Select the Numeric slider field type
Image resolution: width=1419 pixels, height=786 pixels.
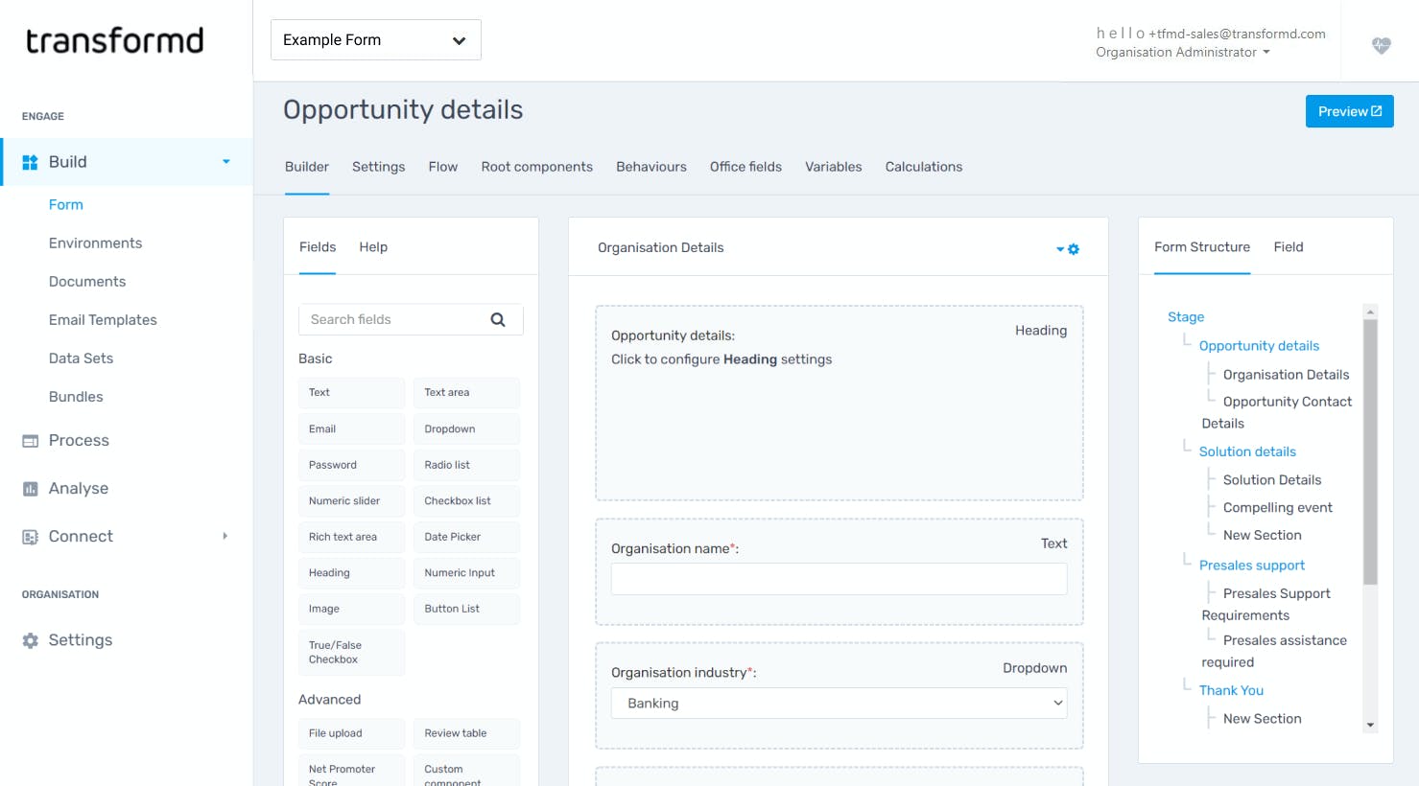(351, 501)
